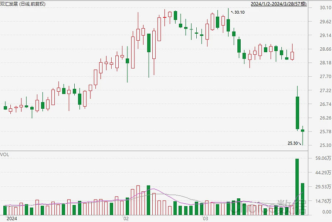Screen dimensions: 332x222
Task: Click the last candlestick on the chart
Action: pos(303,131)
